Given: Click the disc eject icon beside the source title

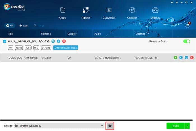Looking at the screenshot, I should tap(47, 41).
